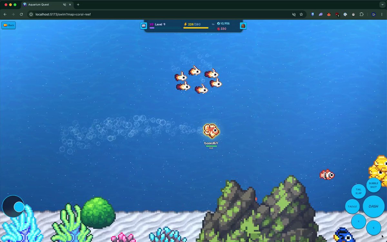
Task: Open the Discord icon in the HUD
Action: point(144,25)
